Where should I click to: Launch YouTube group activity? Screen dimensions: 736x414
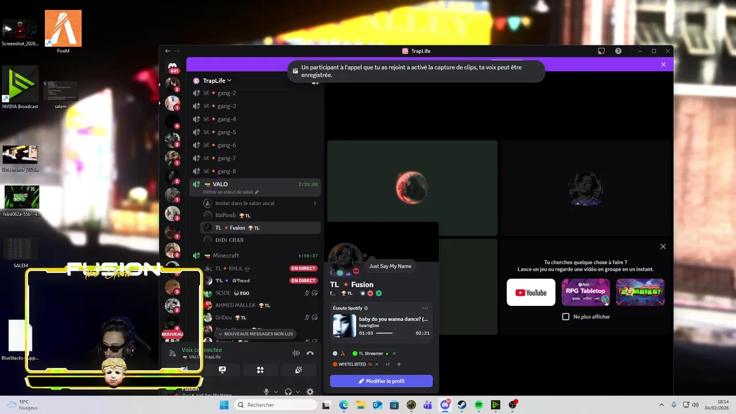tap(531, 293)
